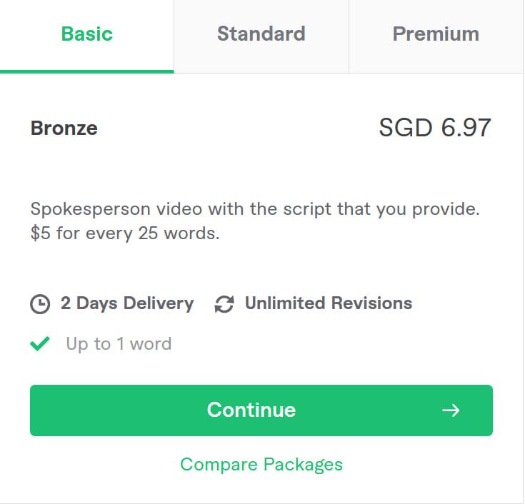525x504 pixels.
Task: Select the Basic package tab
Action: tap(86, 34)
